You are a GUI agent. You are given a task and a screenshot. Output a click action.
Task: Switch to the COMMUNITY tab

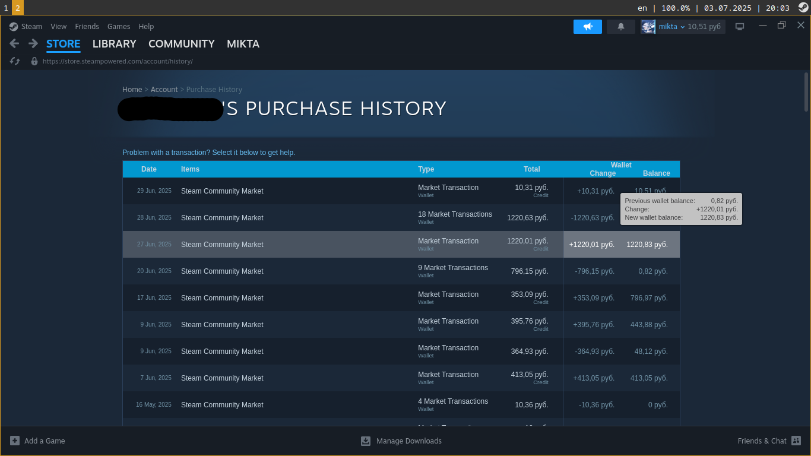[182, 44]
